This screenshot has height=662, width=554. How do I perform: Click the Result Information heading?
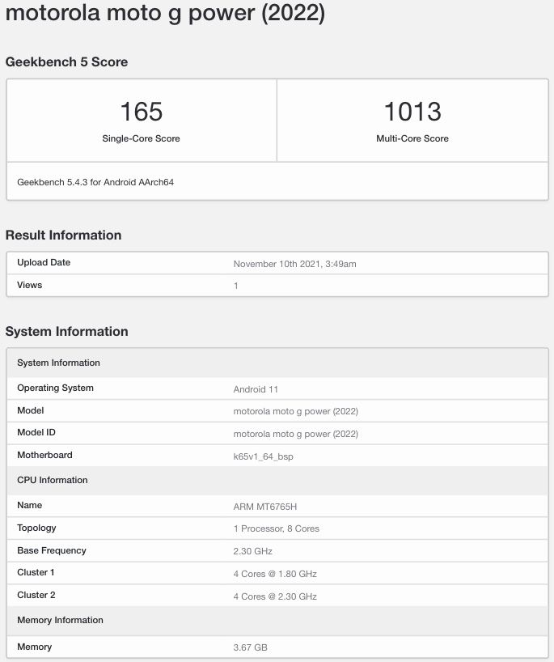[63, 236]
